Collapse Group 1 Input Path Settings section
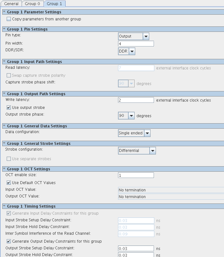The height and width of the screenshot is (257, 224). [4, 62]
